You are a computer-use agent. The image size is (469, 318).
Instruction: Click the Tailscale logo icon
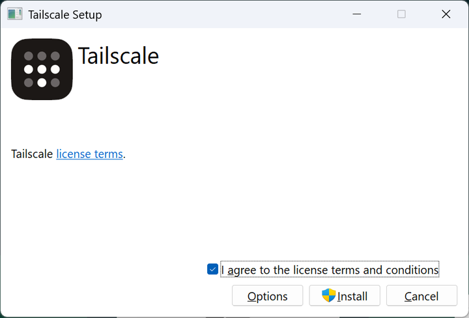click(x=42, y=69)
